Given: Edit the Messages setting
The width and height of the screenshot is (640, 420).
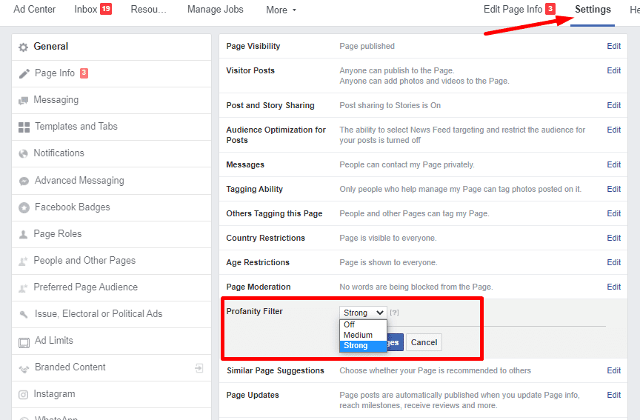Looking at the screenshot, I should point(613,164).
